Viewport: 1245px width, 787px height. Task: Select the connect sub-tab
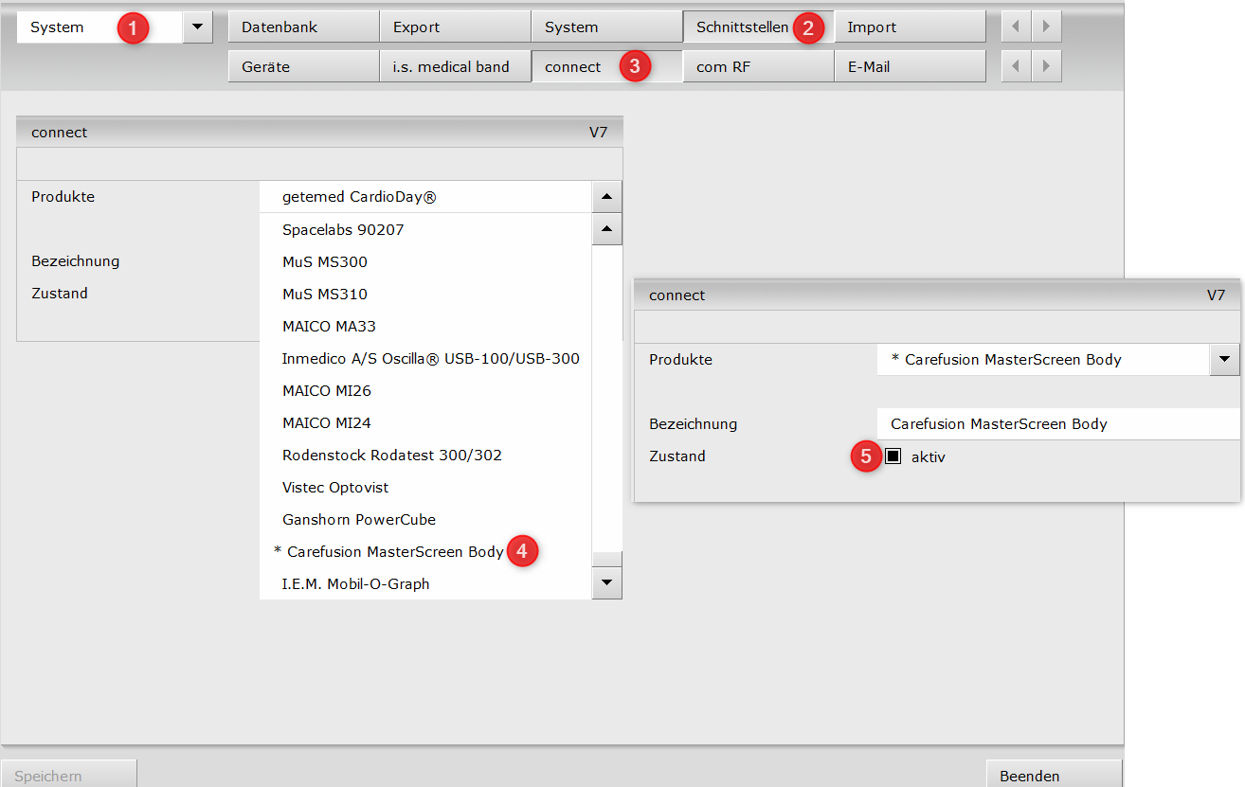[x=606, y=67]
